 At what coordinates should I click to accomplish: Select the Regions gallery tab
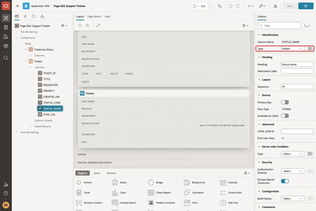pyautogui.click(x=82, y=173)
